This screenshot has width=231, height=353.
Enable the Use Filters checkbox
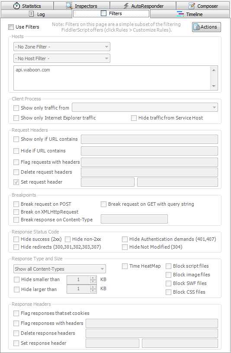click(x=11, y=27)
